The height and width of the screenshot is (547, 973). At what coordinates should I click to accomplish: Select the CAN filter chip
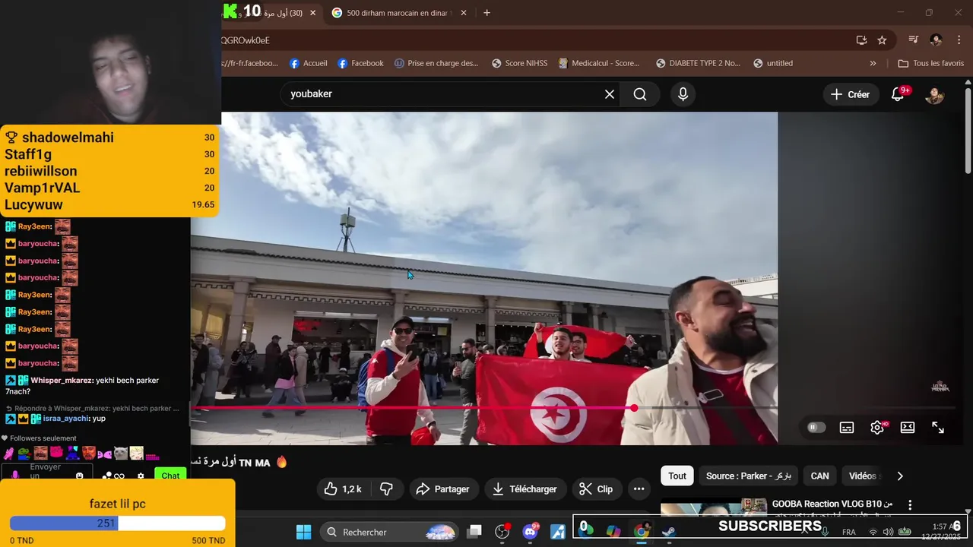(819, 476)
